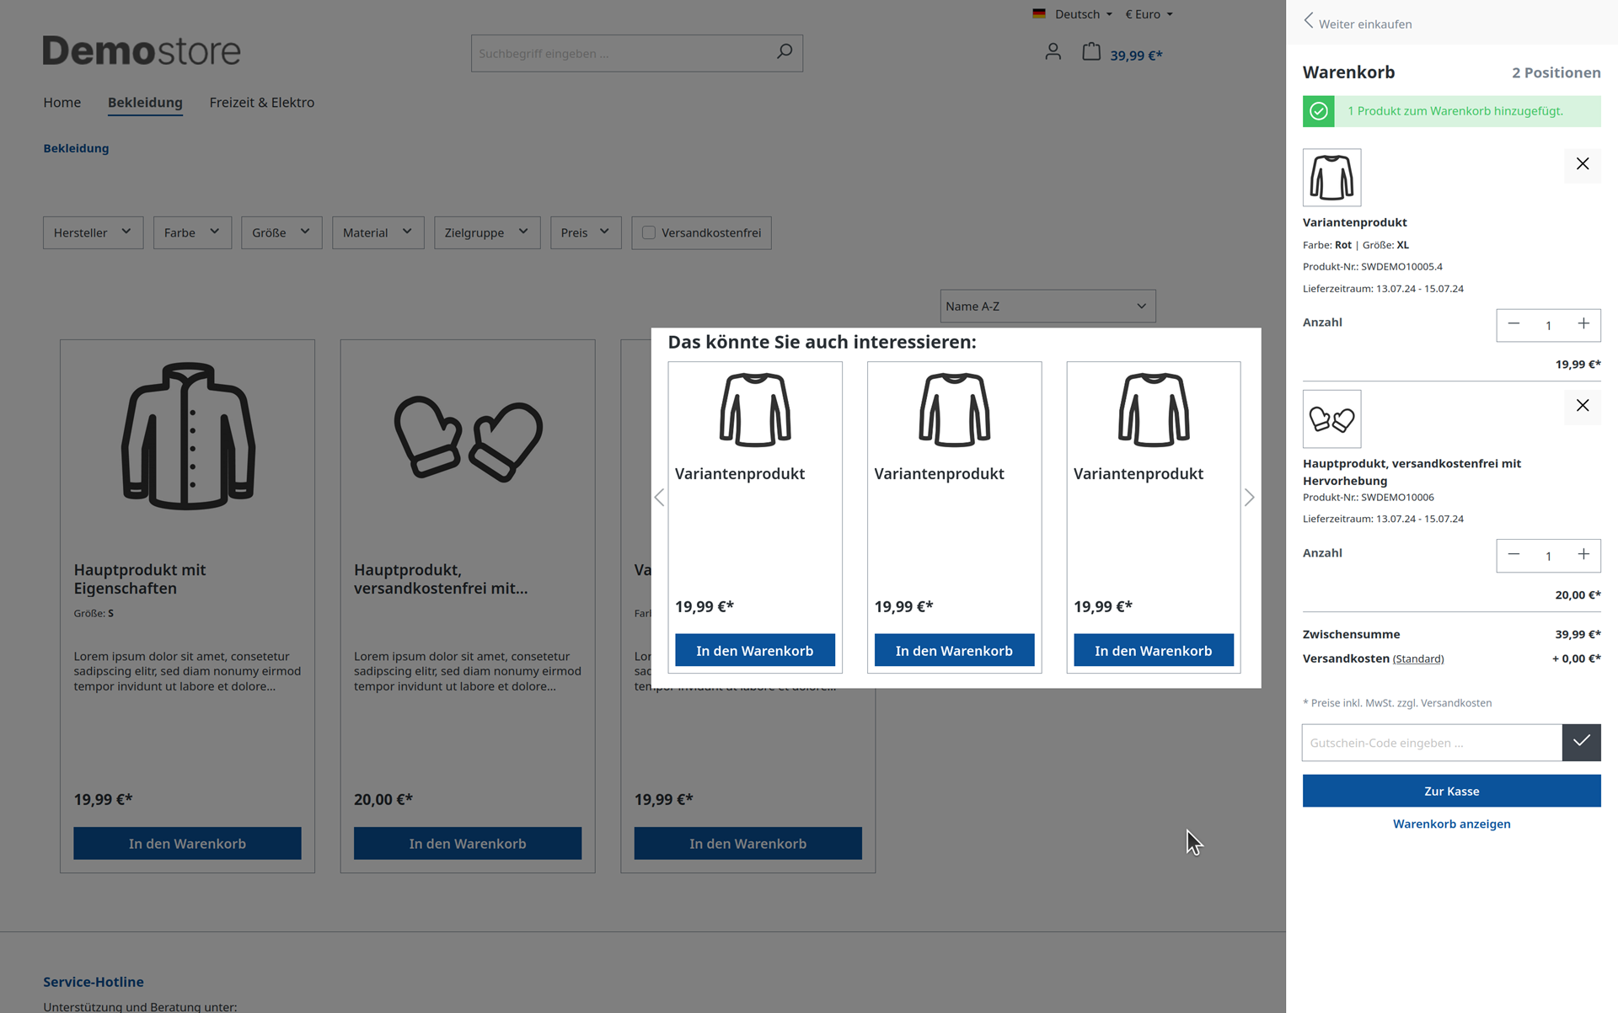The width and height of the screenshot is (1618, 1013).
Task: Open the Freizeit & Elektro menu
Action: [262, 102]
